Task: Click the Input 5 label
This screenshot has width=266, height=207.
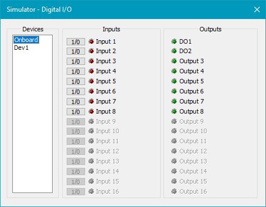Action: pyautogui.click(x=106, y=81)
